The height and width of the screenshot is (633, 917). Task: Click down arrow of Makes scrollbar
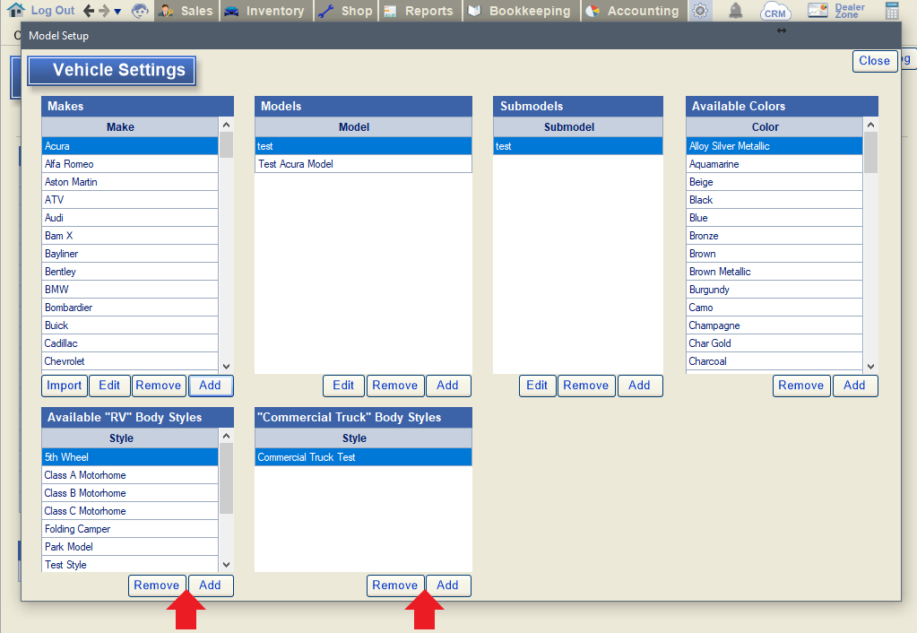pyautogui.click(x=226, y=367)
